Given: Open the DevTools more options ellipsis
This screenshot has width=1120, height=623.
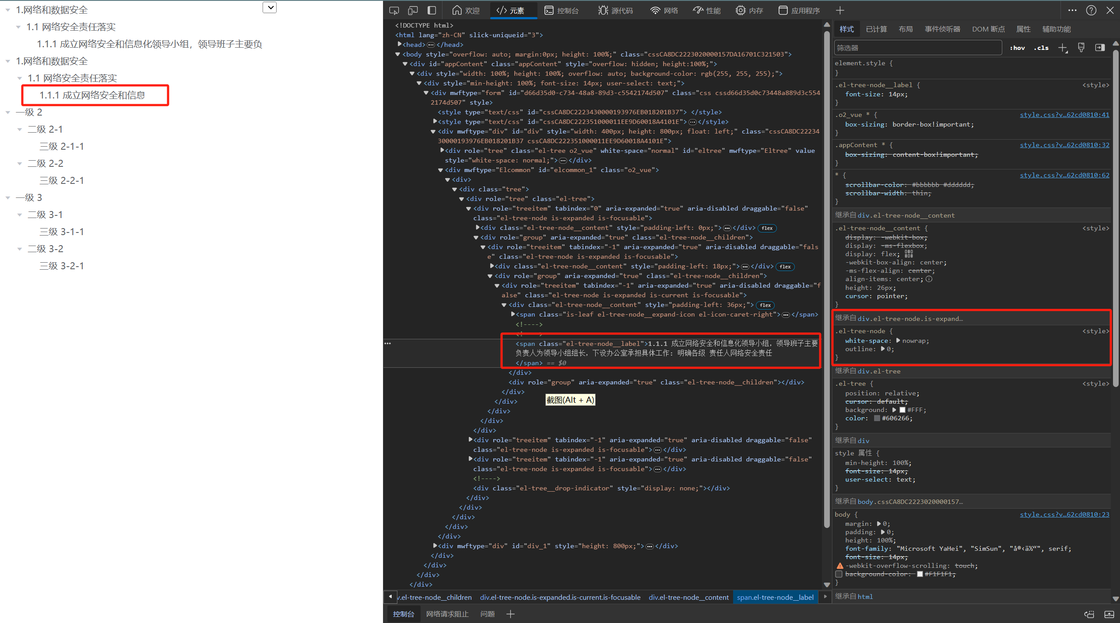Looking at the screenshot, I should coord(1072,11).
